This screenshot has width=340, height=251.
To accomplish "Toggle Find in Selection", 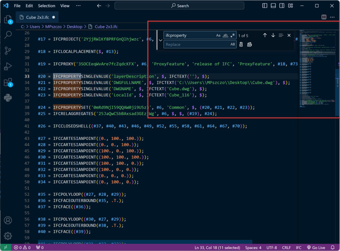I will tap(281, 35).
